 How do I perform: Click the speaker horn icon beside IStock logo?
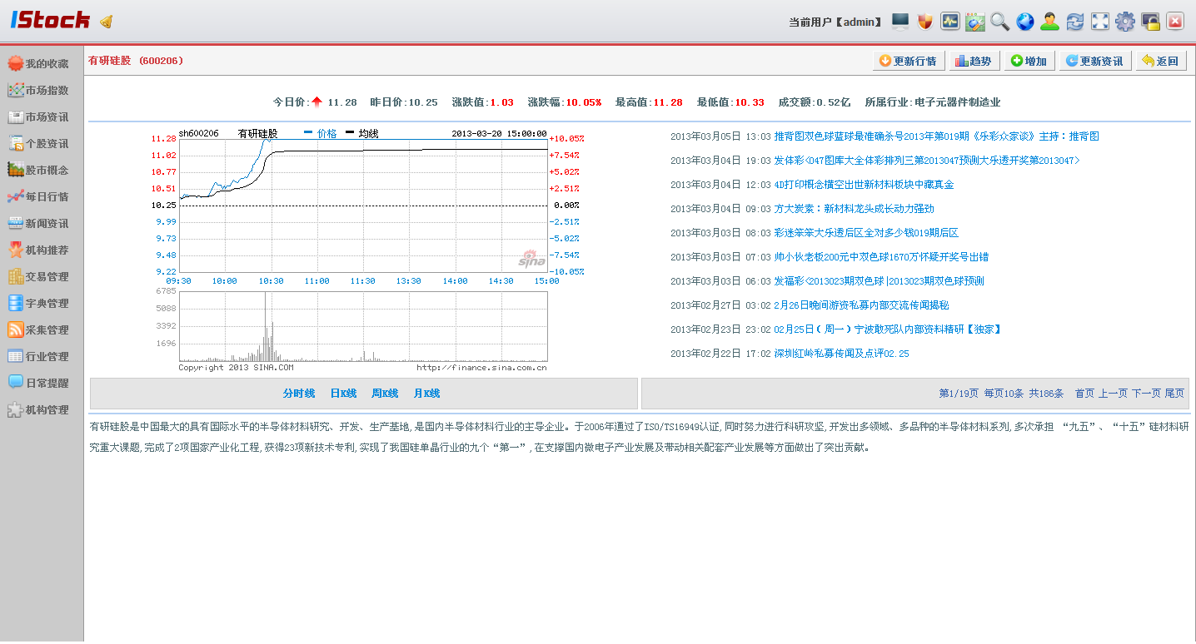[x=106, y=21]
